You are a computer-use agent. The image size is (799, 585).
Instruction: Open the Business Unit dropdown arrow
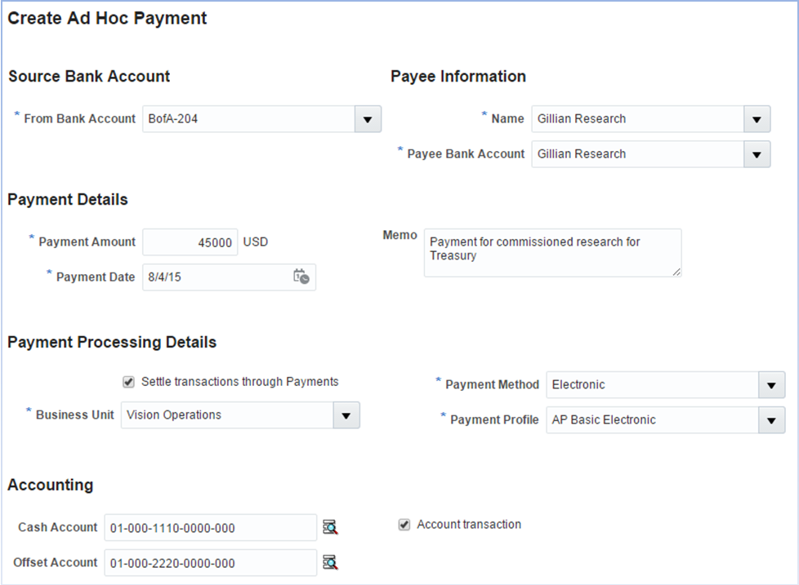click(346, 415)
